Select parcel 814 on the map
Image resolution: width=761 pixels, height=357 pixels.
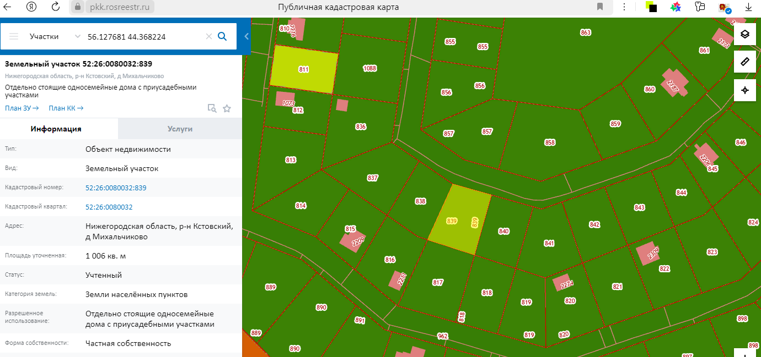pos(301,206)
